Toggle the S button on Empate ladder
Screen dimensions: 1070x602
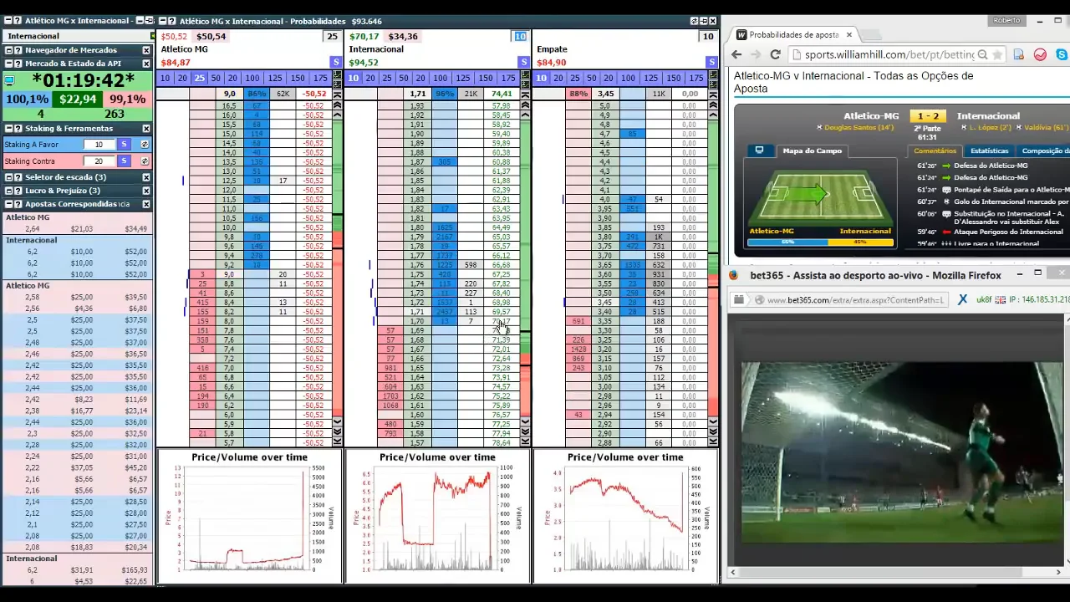711,63
